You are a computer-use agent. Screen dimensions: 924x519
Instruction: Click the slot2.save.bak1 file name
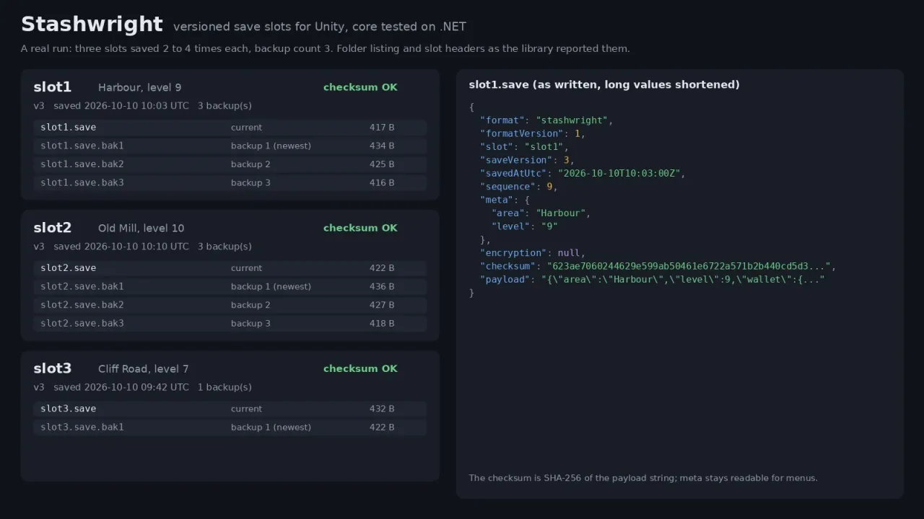pyautogui.click(x=82, y=287)
